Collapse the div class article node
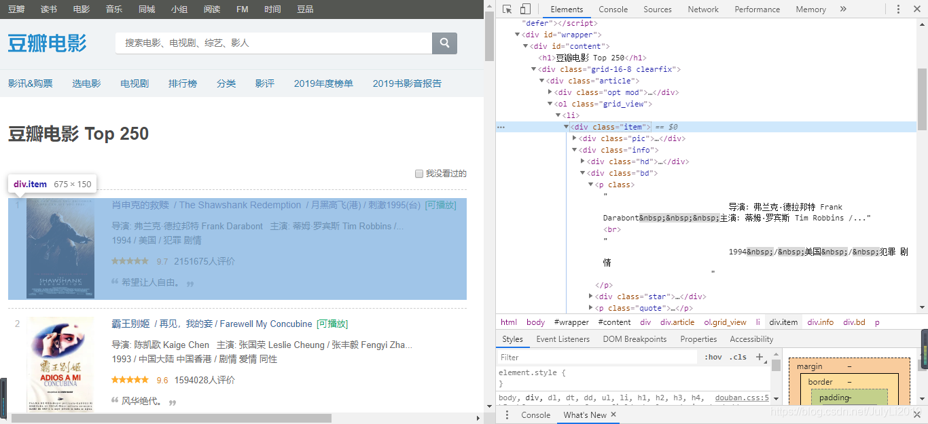The height and width of the screenshot is (424, 928). pyautogui.click(x=542, y=81)
